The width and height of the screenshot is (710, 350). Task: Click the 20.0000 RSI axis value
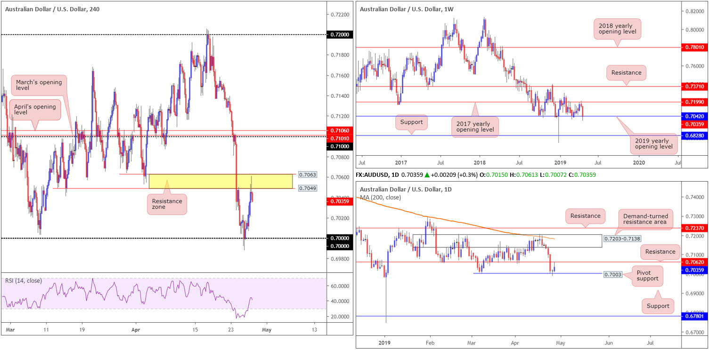point(339,317)
